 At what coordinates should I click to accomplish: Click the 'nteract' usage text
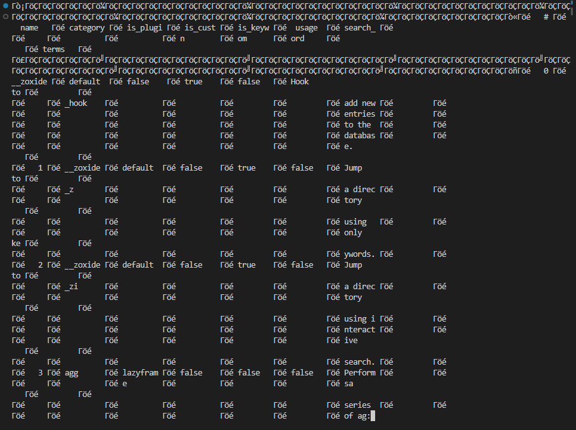(360, 330)
